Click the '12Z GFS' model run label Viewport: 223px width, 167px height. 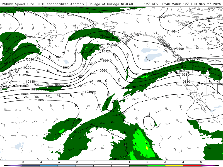click(x=151, y=4)
